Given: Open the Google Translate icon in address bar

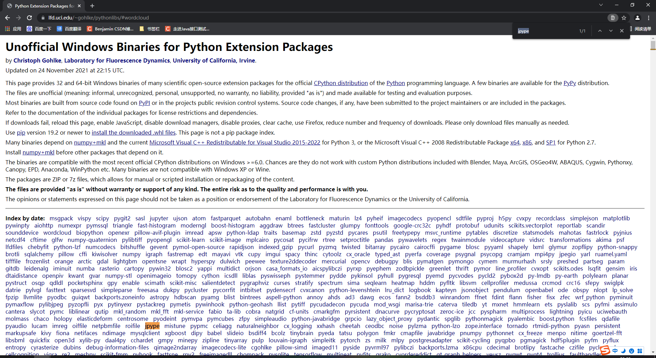Looking at the screenshot, I should [x=613, y=18].
